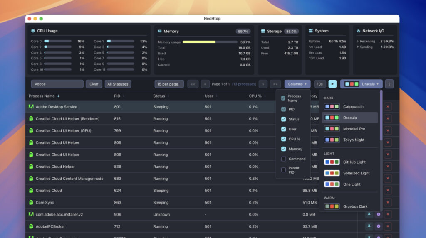Screen dimensions: 426x238
Task: Click the CPU Usage chip icon
Action: 33,31
